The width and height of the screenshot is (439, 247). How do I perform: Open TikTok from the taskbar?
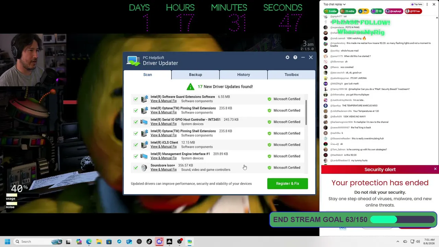[149, 242]
